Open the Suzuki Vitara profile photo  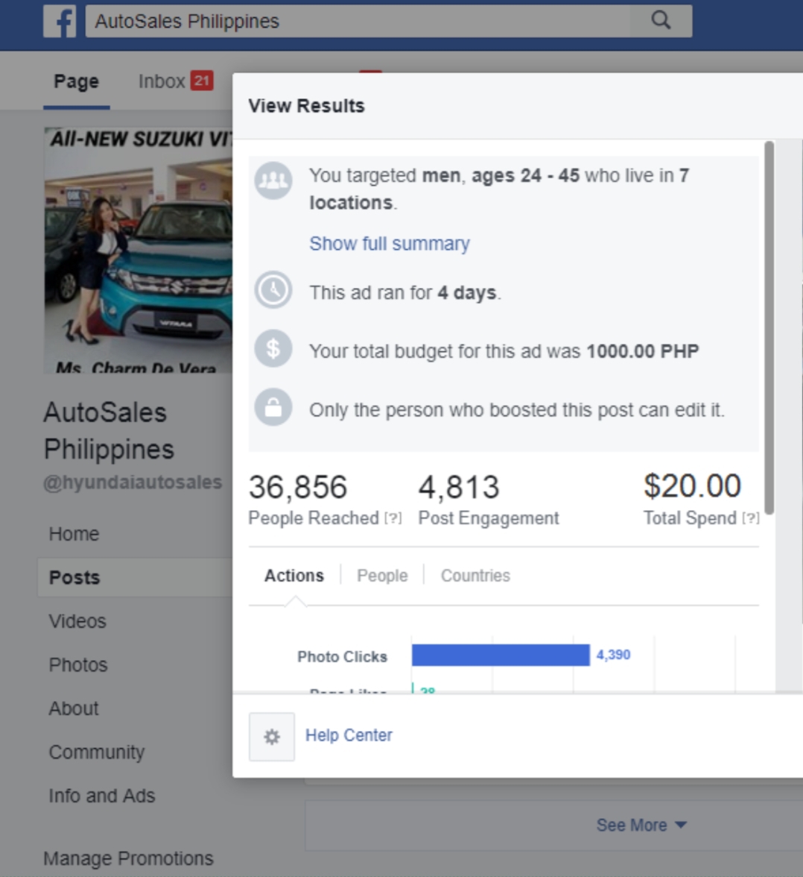(x=139, y=250)
